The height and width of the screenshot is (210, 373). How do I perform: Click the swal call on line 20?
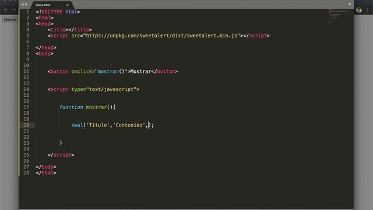click(77, 125)
